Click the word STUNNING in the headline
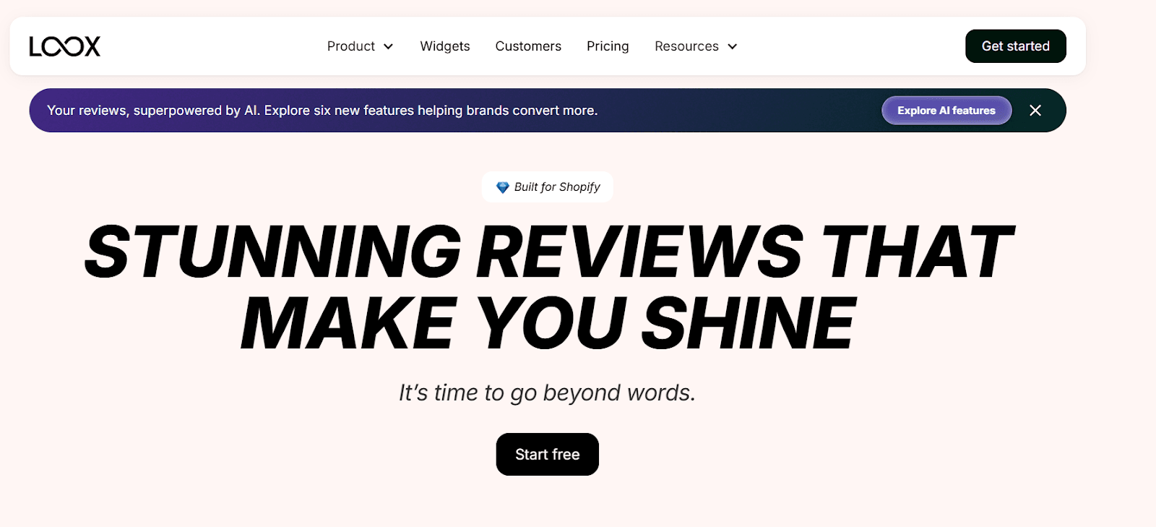 tap(273, 252)
